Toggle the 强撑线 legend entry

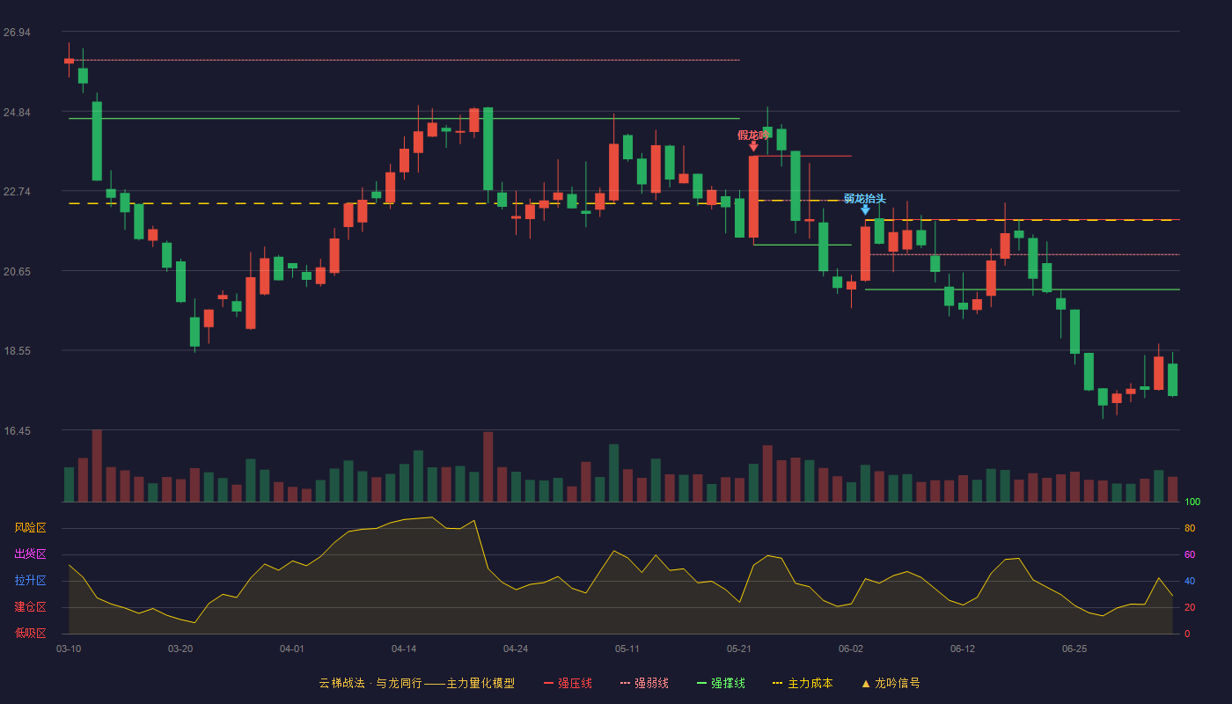coord(721,683)
